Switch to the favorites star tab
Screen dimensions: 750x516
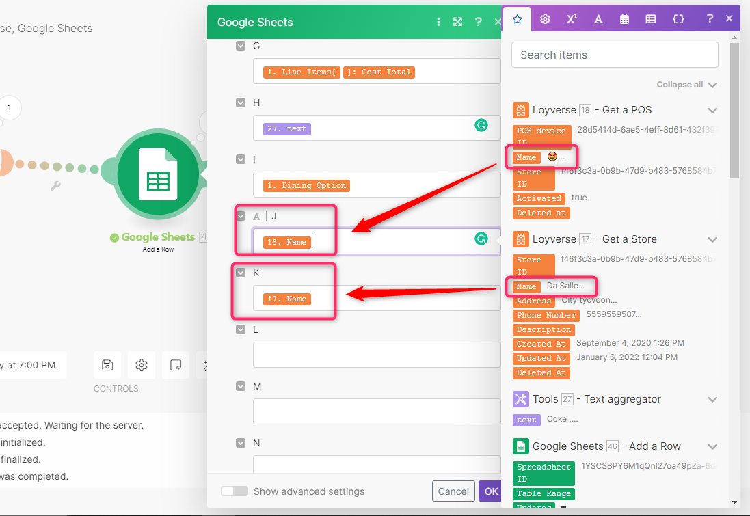coord(517,19)
